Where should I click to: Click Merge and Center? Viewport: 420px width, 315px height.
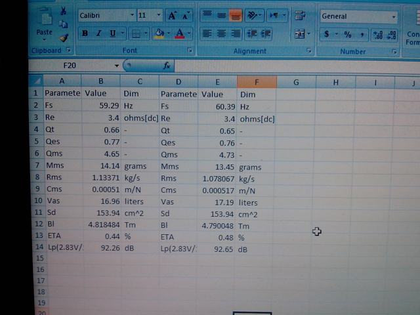299,34
